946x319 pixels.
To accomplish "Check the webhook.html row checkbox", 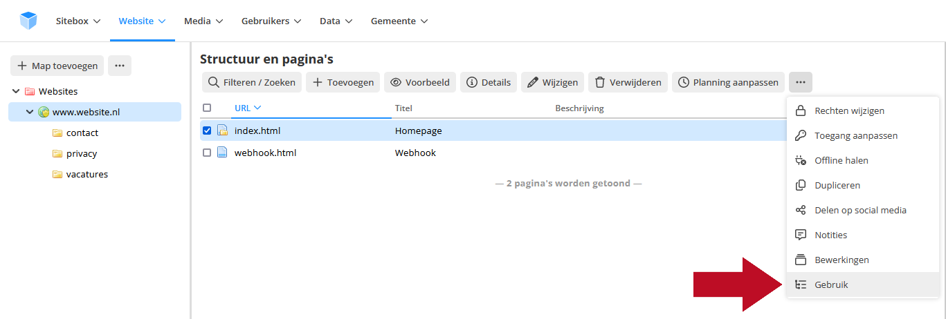I will tap(207, 153).
